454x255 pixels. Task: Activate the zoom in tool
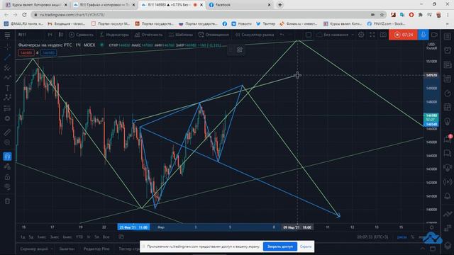click(7, 142)
